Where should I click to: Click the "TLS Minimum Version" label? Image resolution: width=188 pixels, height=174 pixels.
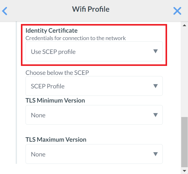55,100
